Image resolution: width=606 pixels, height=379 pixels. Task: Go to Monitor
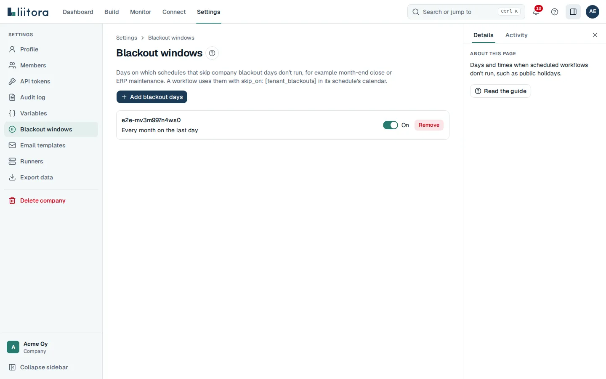(x=141, y=12)
